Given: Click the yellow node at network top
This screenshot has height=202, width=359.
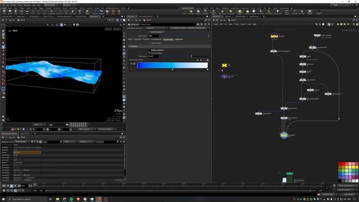Looking at the screenshot, I should [x=274, y=36].
